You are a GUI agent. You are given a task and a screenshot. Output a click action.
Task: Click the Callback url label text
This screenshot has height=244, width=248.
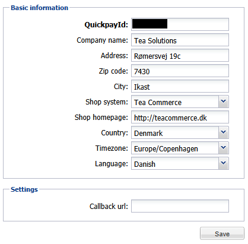click(109, 206)
